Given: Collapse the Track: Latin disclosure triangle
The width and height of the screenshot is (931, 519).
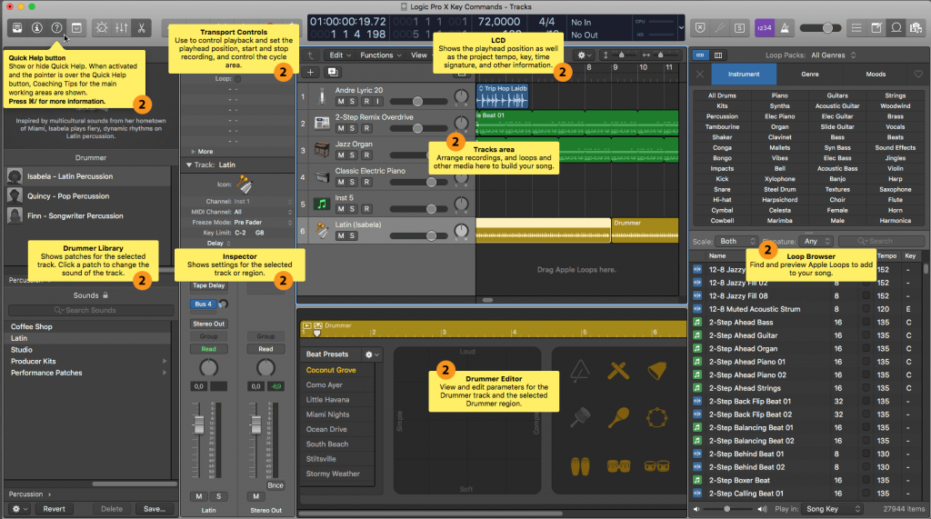Looking at the screenshot, I should coord(189,165).
